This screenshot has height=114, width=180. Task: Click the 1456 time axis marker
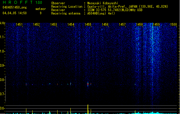105,25
